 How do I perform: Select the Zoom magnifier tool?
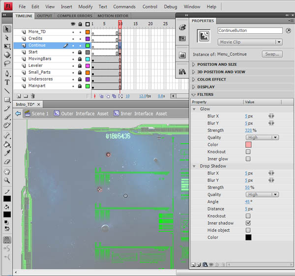[7, 181]
